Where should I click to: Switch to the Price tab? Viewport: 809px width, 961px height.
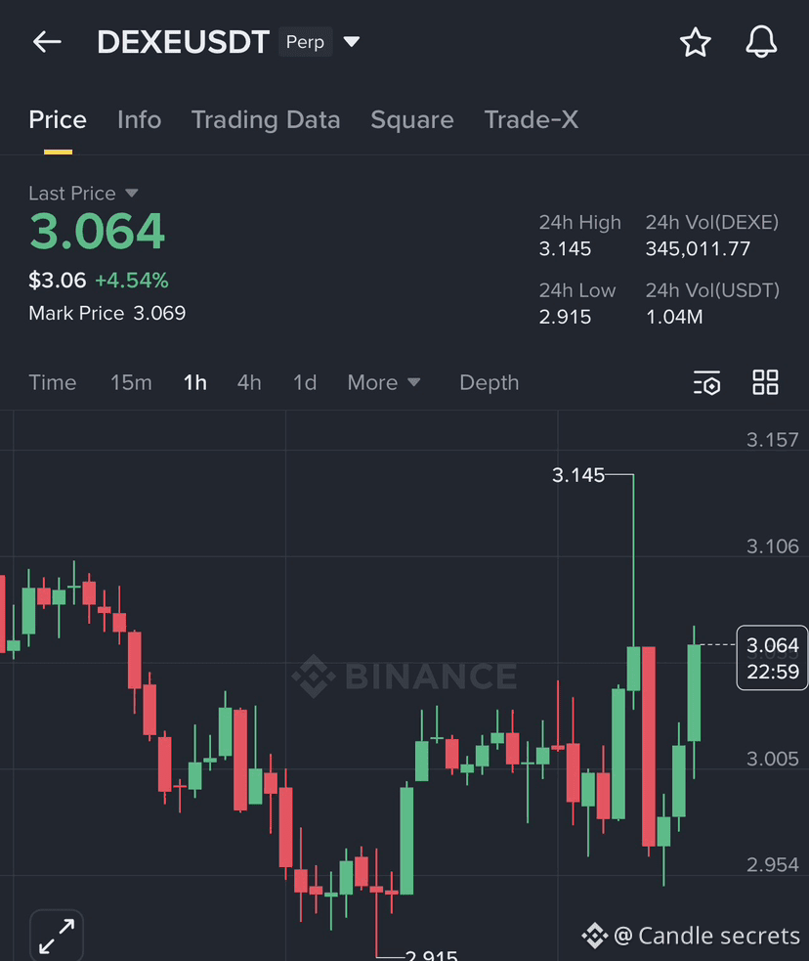[58, 119]
